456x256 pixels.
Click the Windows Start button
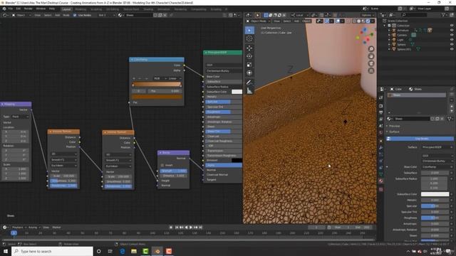(6, 251)
